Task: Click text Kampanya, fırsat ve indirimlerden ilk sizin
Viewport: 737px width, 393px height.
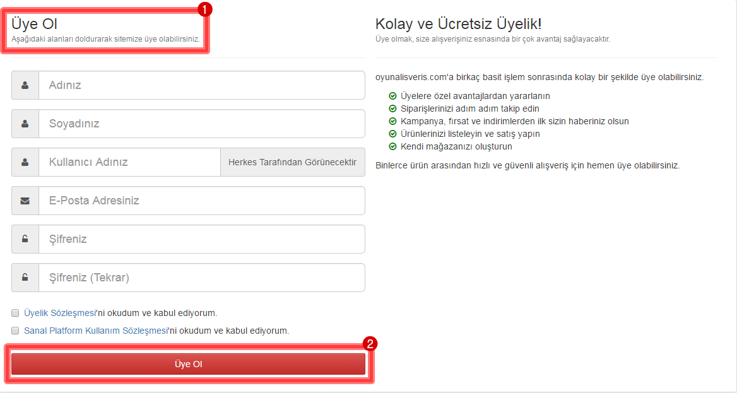Action: click(515, 121)
